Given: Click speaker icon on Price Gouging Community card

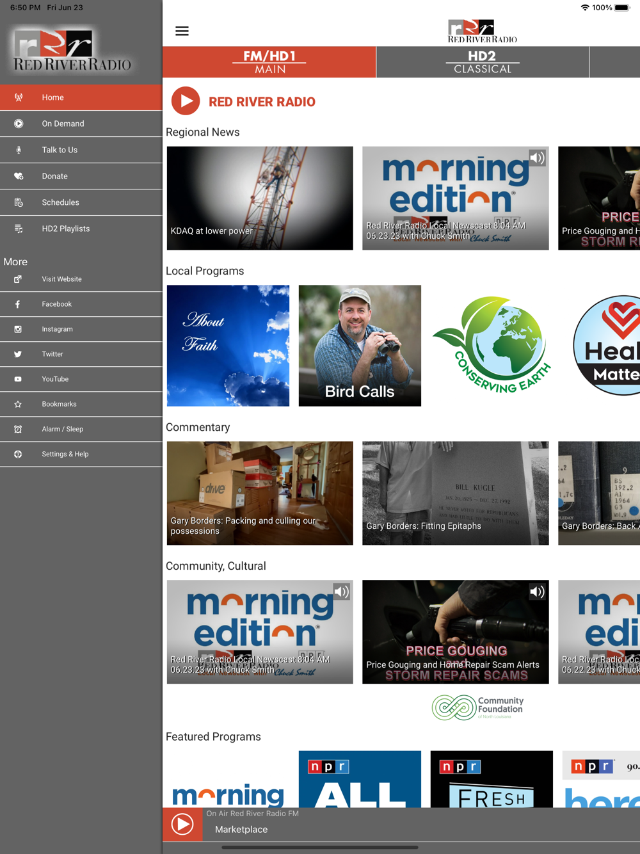Looking at the screenshot, I should coord(537,592).
